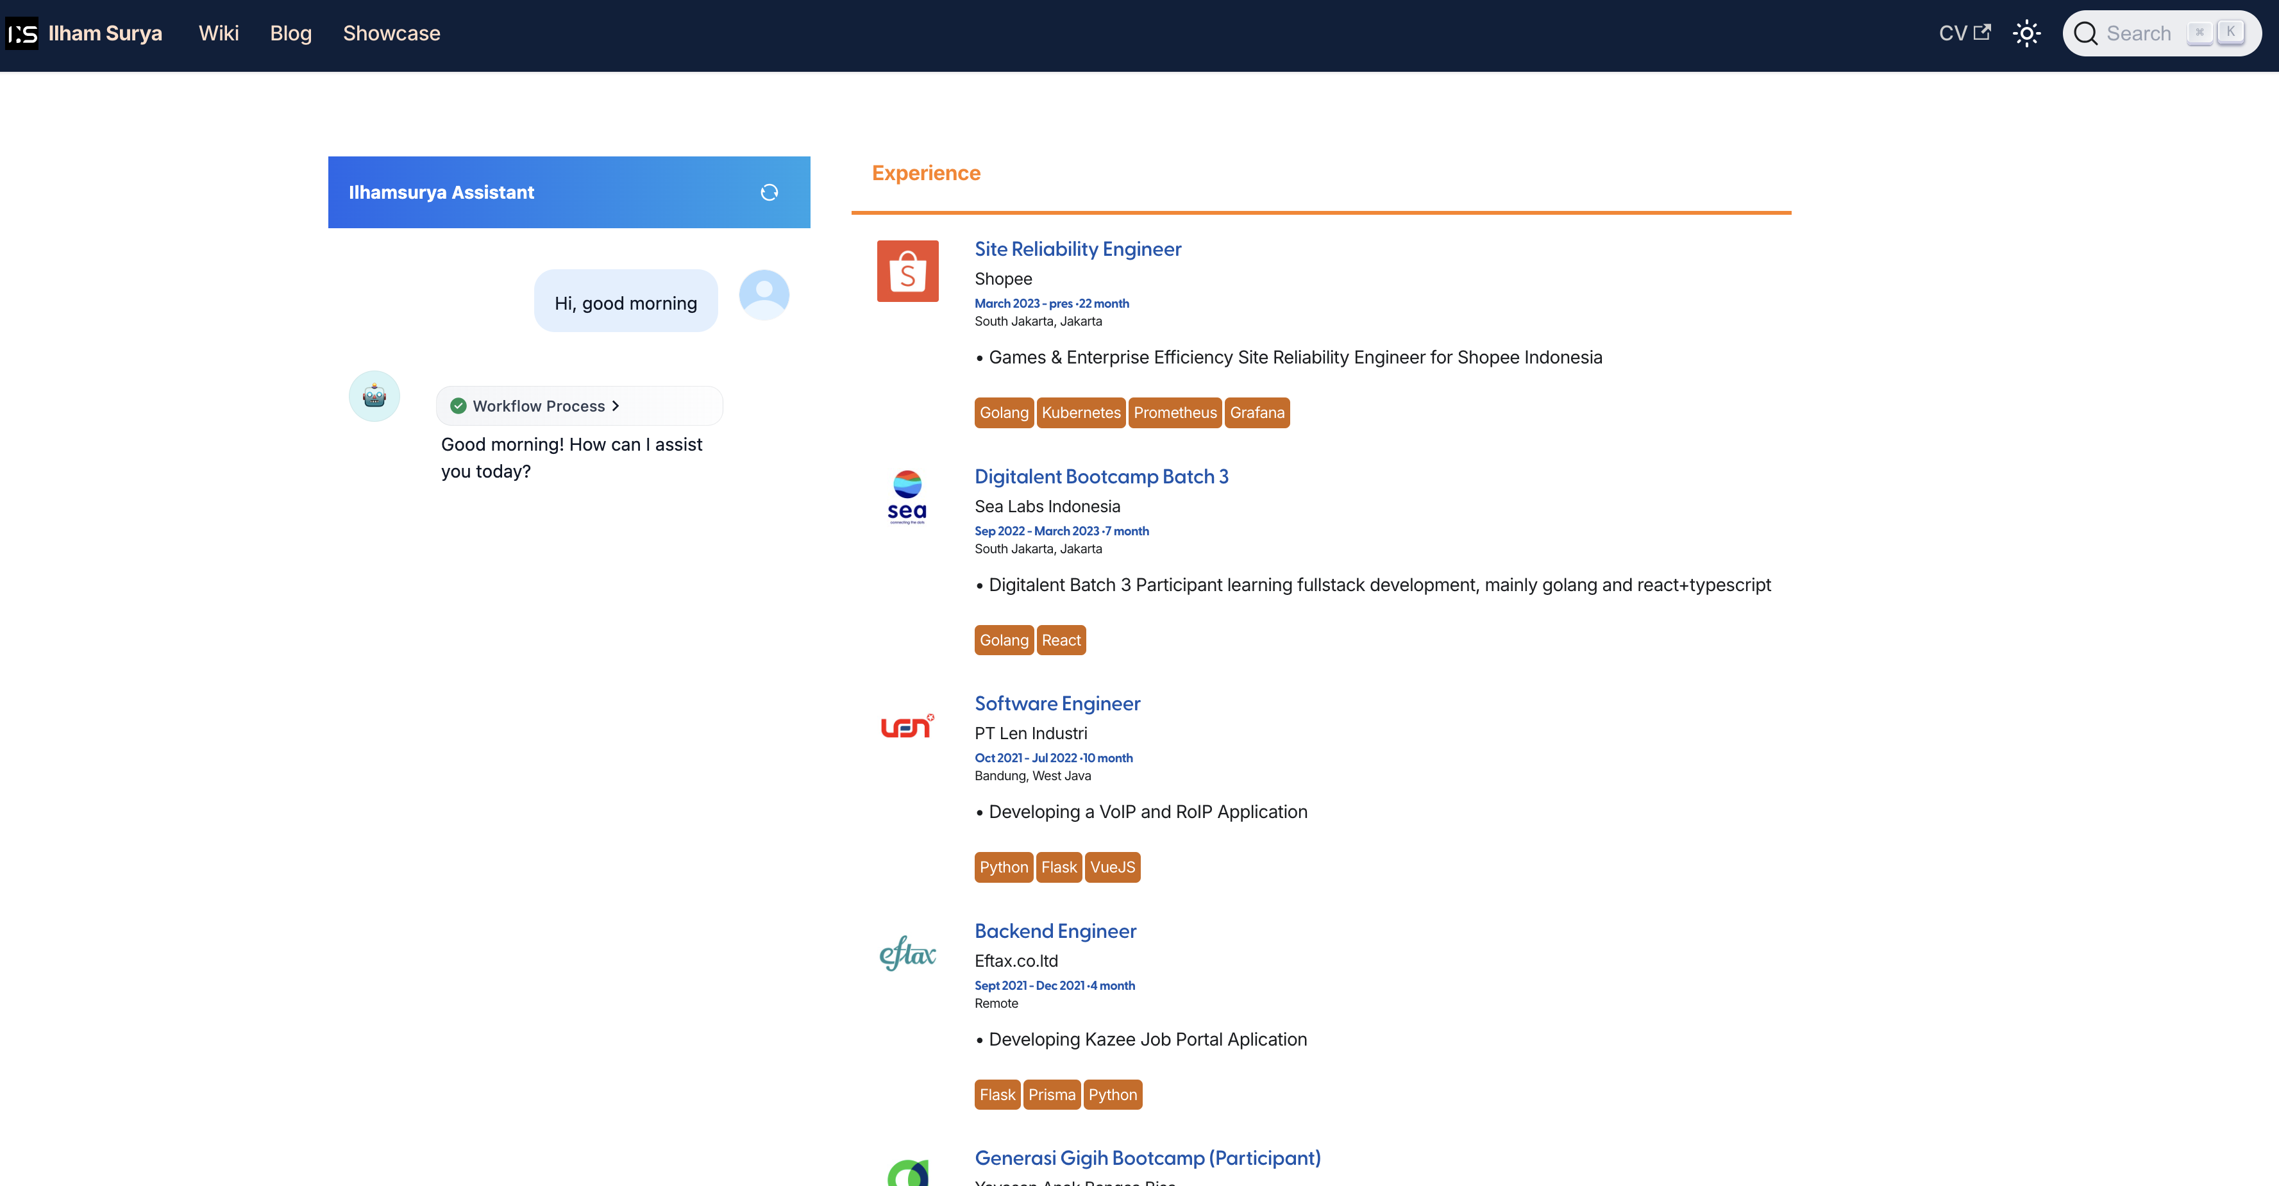
Task: Click the Eftax company logo
Action: click(x=908, y=953)
